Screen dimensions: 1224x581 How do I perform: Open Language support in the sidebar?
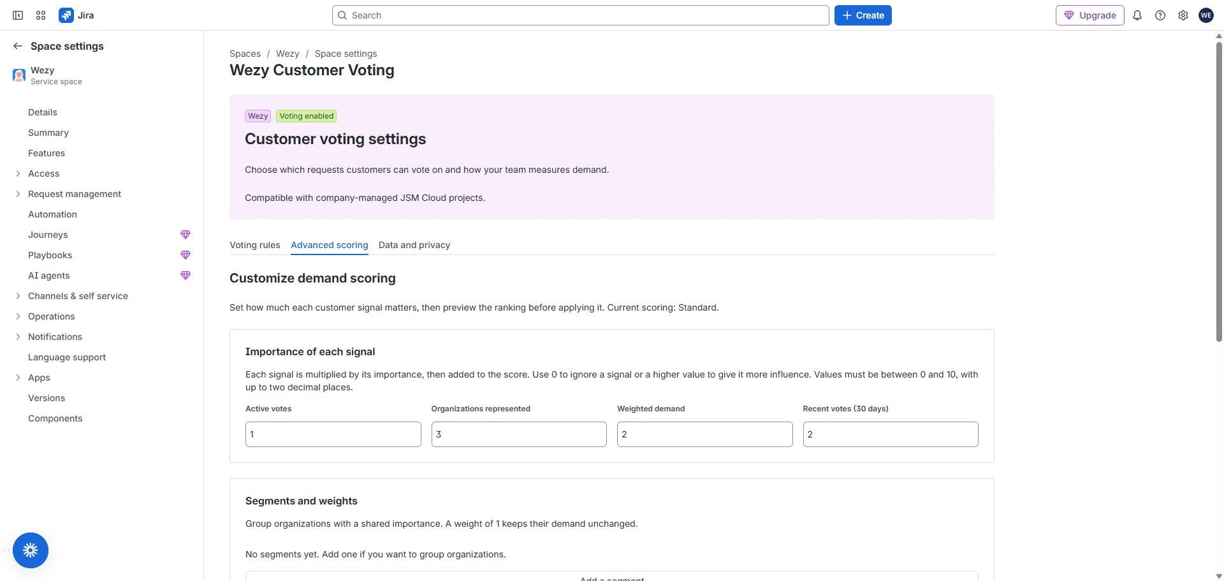(67, 357)
